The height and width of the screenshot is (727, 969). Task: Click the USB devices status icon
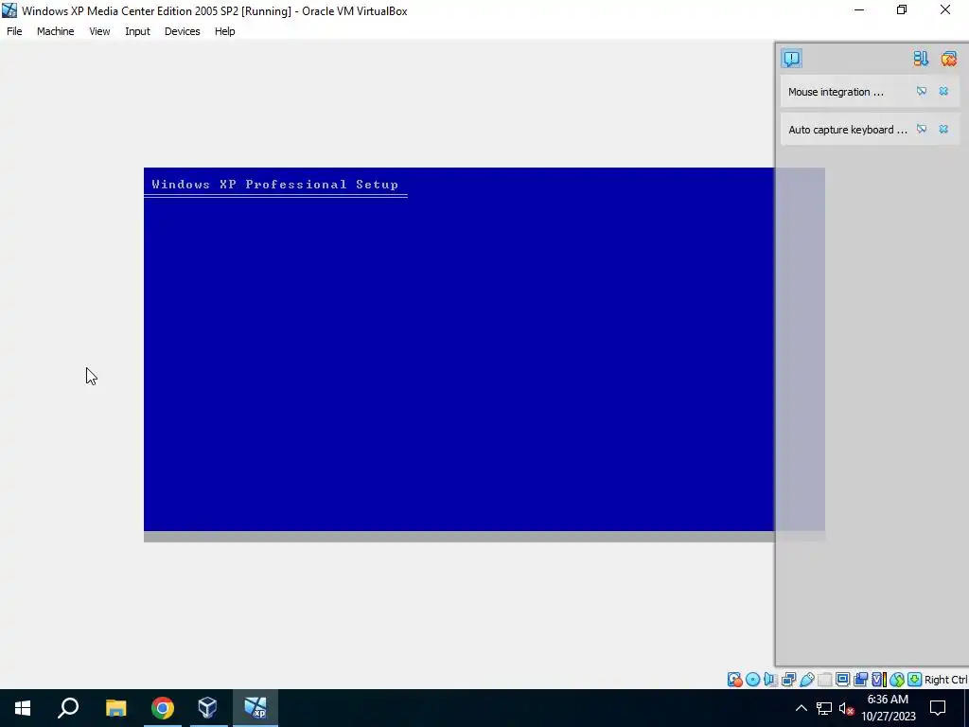coord(806,680)
